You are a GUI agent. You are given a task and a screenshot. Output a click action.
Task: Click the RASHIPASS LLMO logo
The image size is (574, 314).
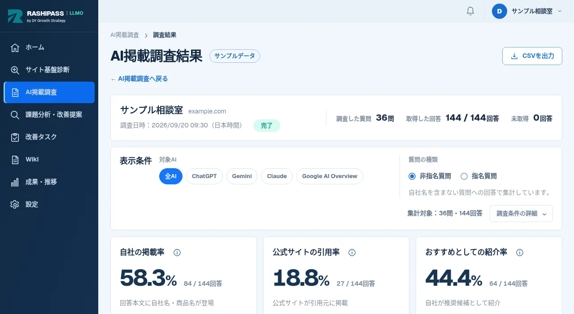(x=46, y=16)
